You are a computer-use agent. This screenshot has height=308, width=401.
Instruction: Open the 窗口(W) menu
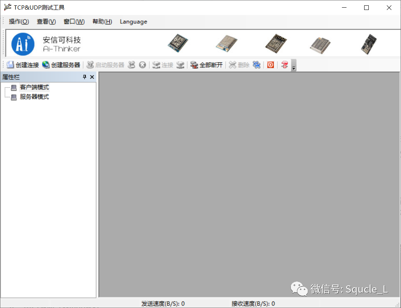point(74,22)
